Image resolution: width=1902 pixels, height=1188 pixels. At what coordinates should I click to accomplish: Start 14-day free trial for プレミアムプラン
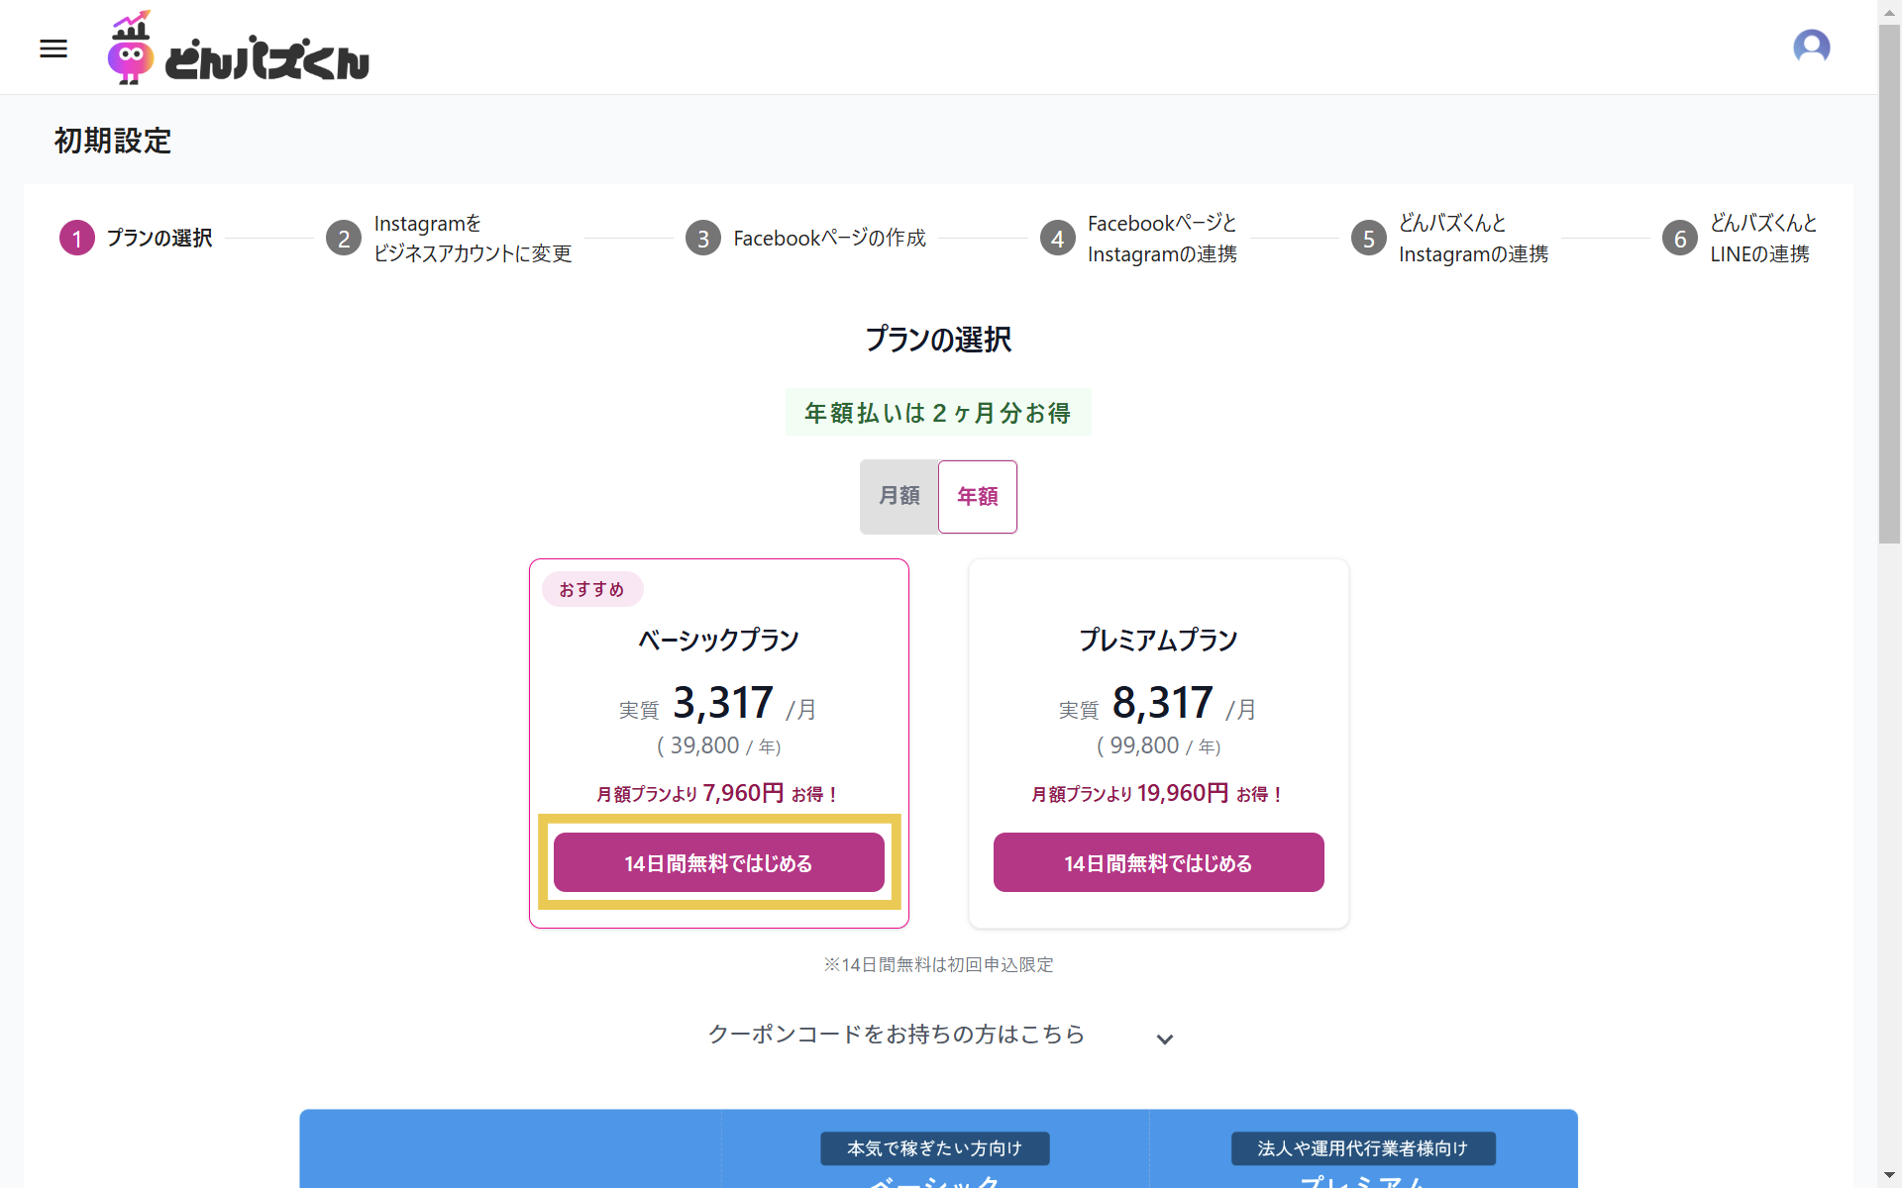coord(1158,863)
